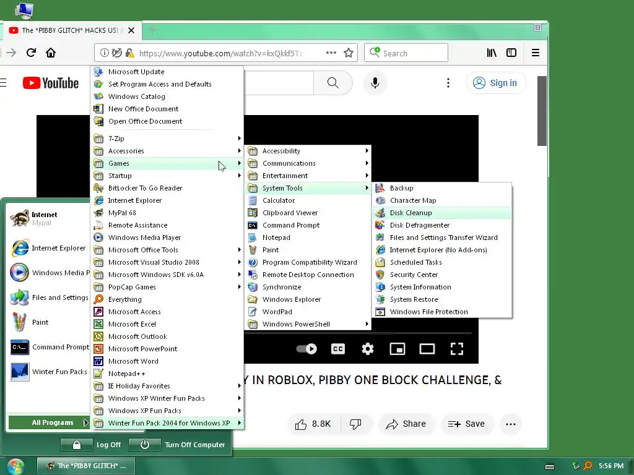The image size is (634, 475).
Task: Click YouTube voice search microphone
Action: [375, 83]
